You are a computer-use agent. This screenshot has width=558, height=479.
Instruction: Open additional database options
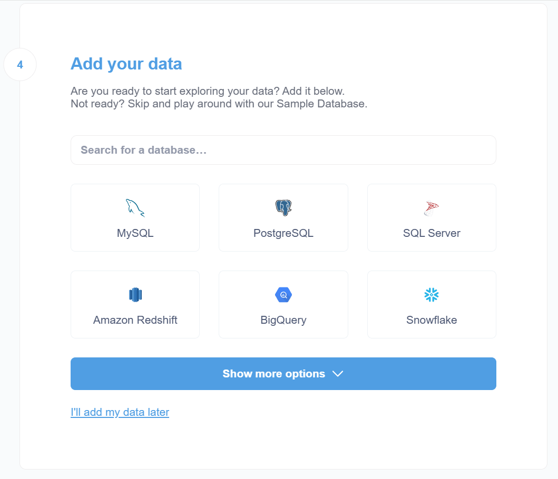283,374
